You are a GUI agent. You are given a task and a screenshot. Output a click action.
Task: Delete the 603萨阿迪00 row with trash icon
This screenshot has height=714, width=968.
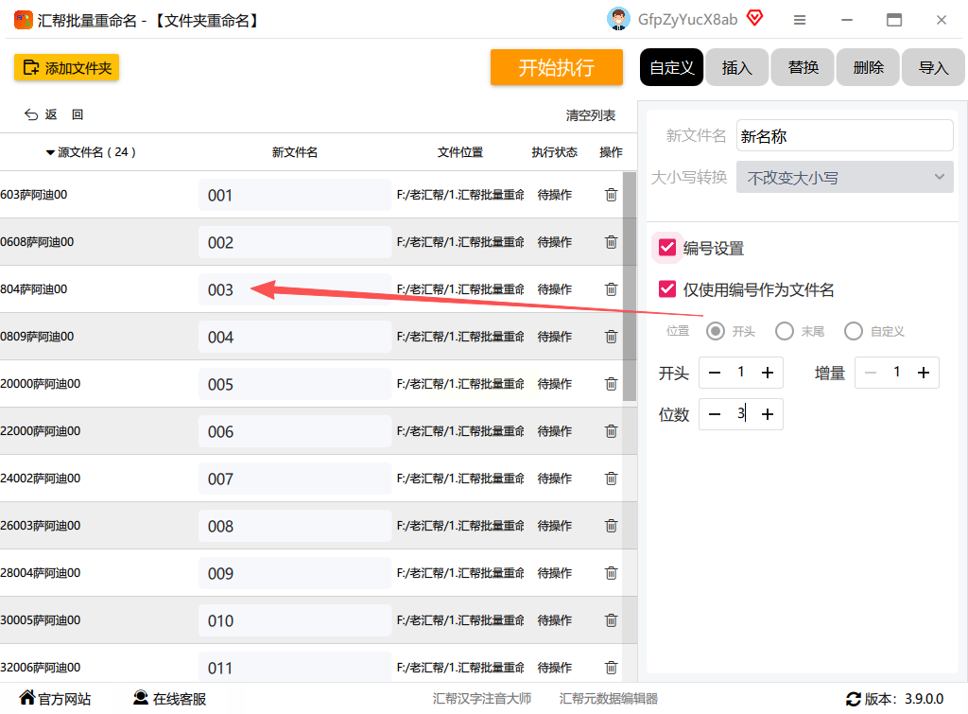611,195
